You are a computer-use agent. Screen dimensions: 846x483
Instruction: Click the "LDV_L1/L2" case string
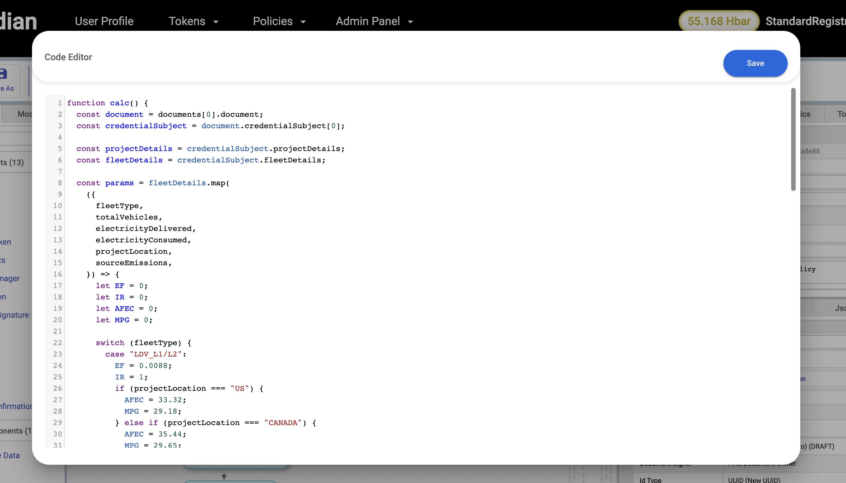point(155,354)
